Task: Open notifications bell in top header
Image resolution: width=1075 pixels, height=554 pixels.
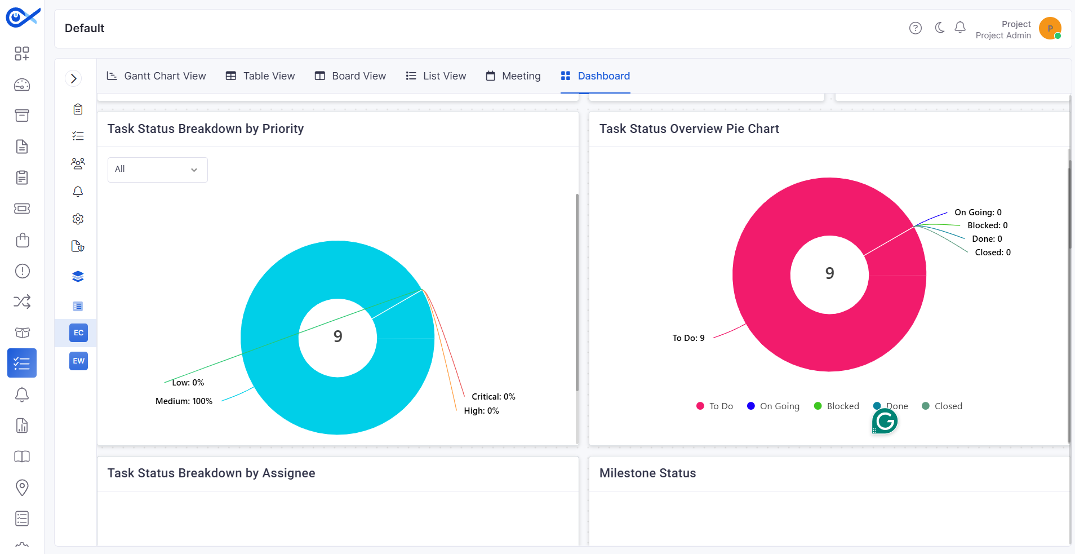Action: (x=960, y=28)
